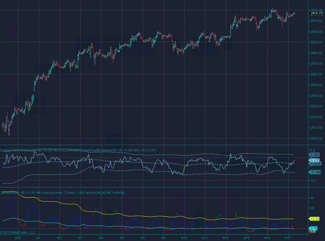Select the yellow 19.24 value tag
Screen dimensions: 325x241
click(x=314, y=219)
